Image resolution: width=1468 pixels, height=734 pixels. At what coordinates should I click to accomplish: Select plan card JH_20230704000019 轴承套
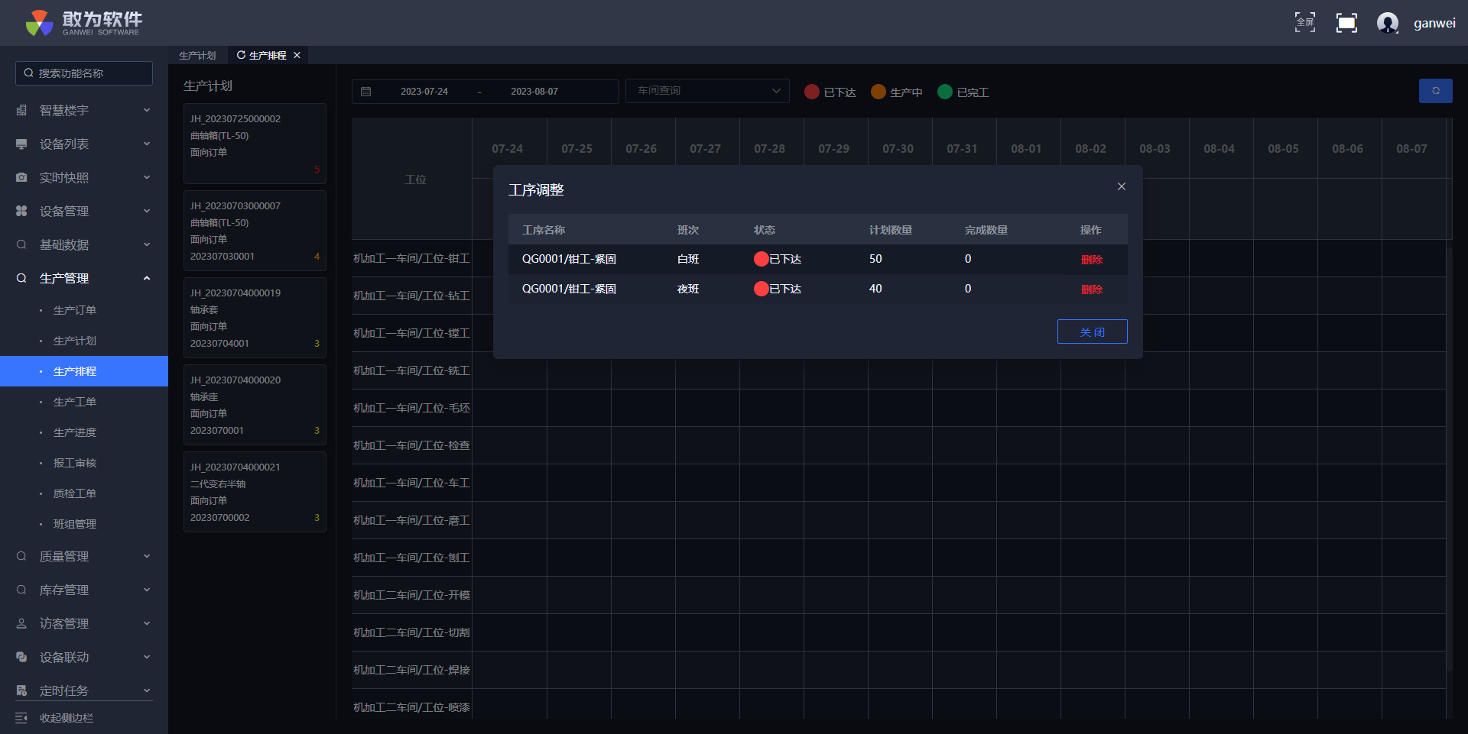[x=255, y=318]
